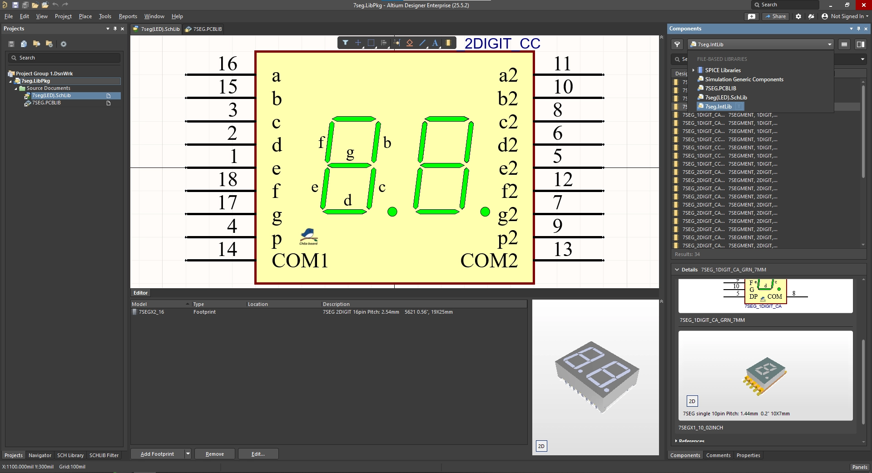This screenshot has width=872, height=473.
Task: Toggle the Components details pane layout button
Action: tap(860, 44)
